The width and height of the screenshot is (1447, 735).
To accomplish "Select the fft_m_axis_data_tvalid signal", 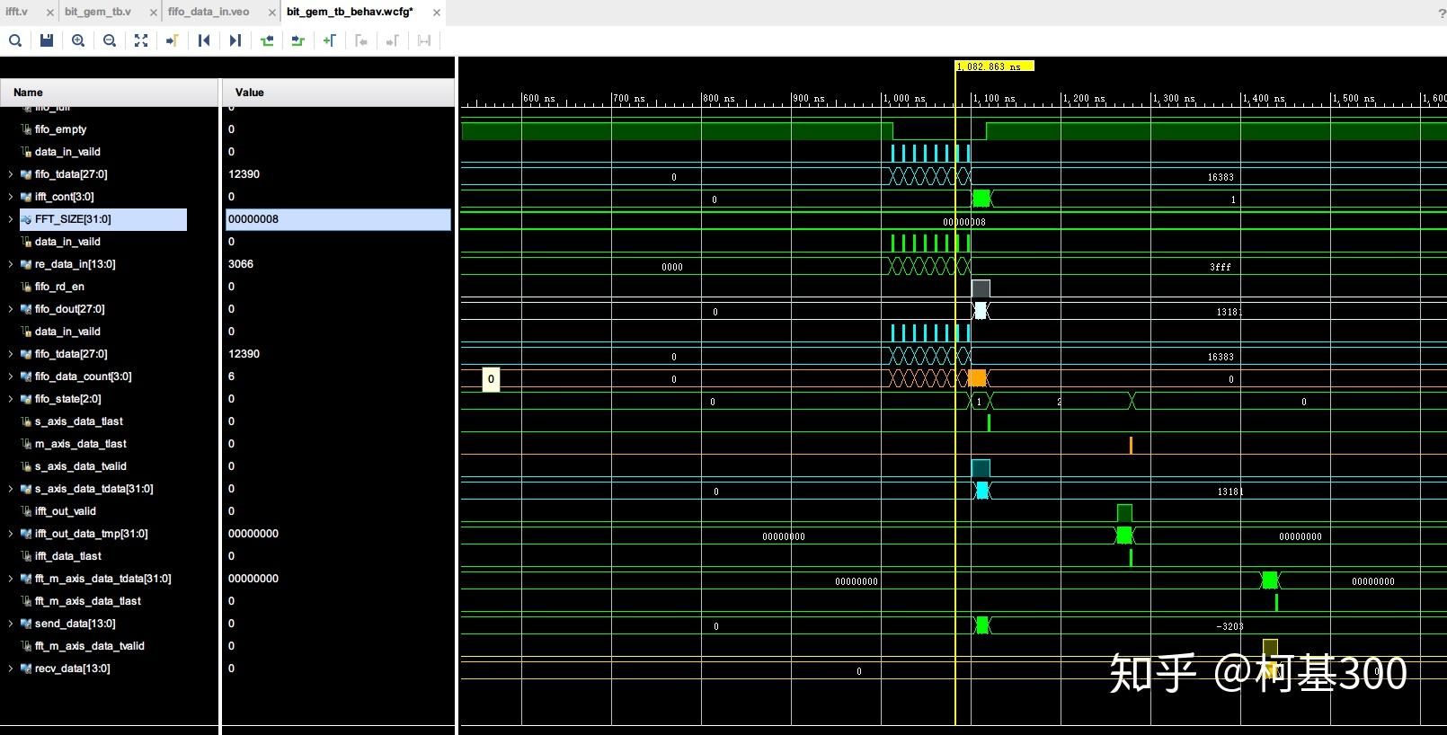I will point(90,646).
